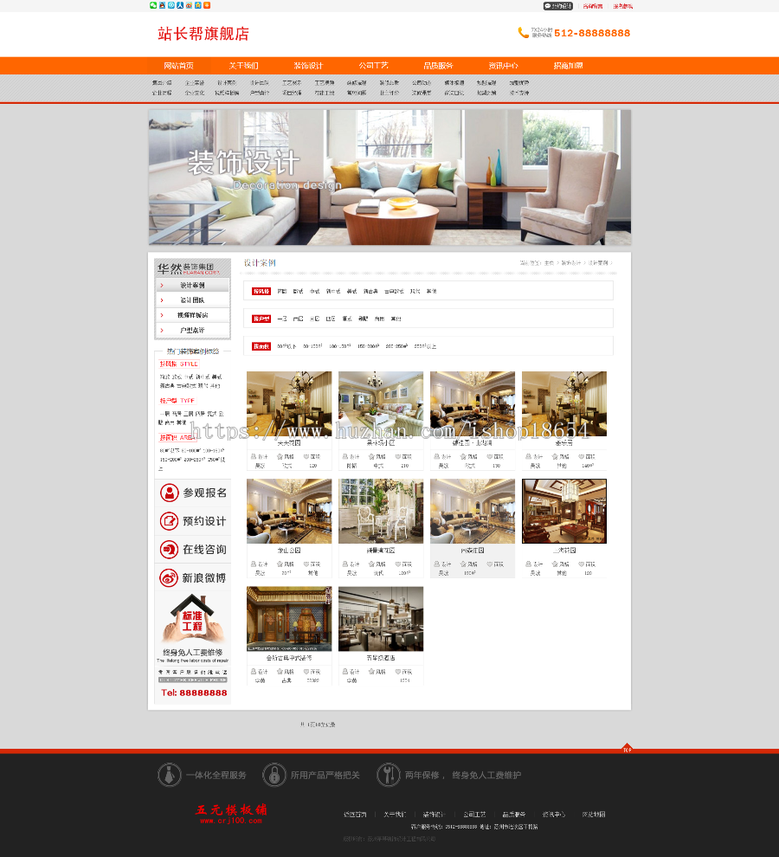The image size is (779, 857).
Task: Open 品质服务 in the orange nav bar
Action: (x=439, y=66)
